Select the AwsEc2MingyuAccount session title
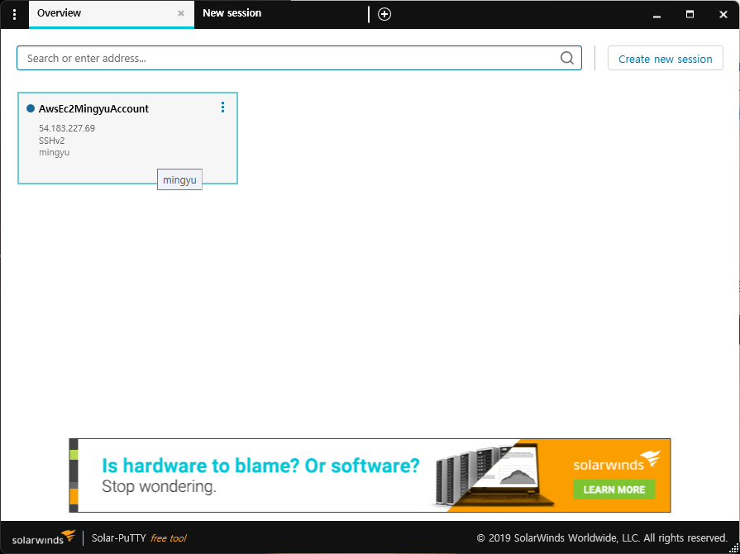The width and height of the screenshot is (740, 554). (x=93, y=108)
